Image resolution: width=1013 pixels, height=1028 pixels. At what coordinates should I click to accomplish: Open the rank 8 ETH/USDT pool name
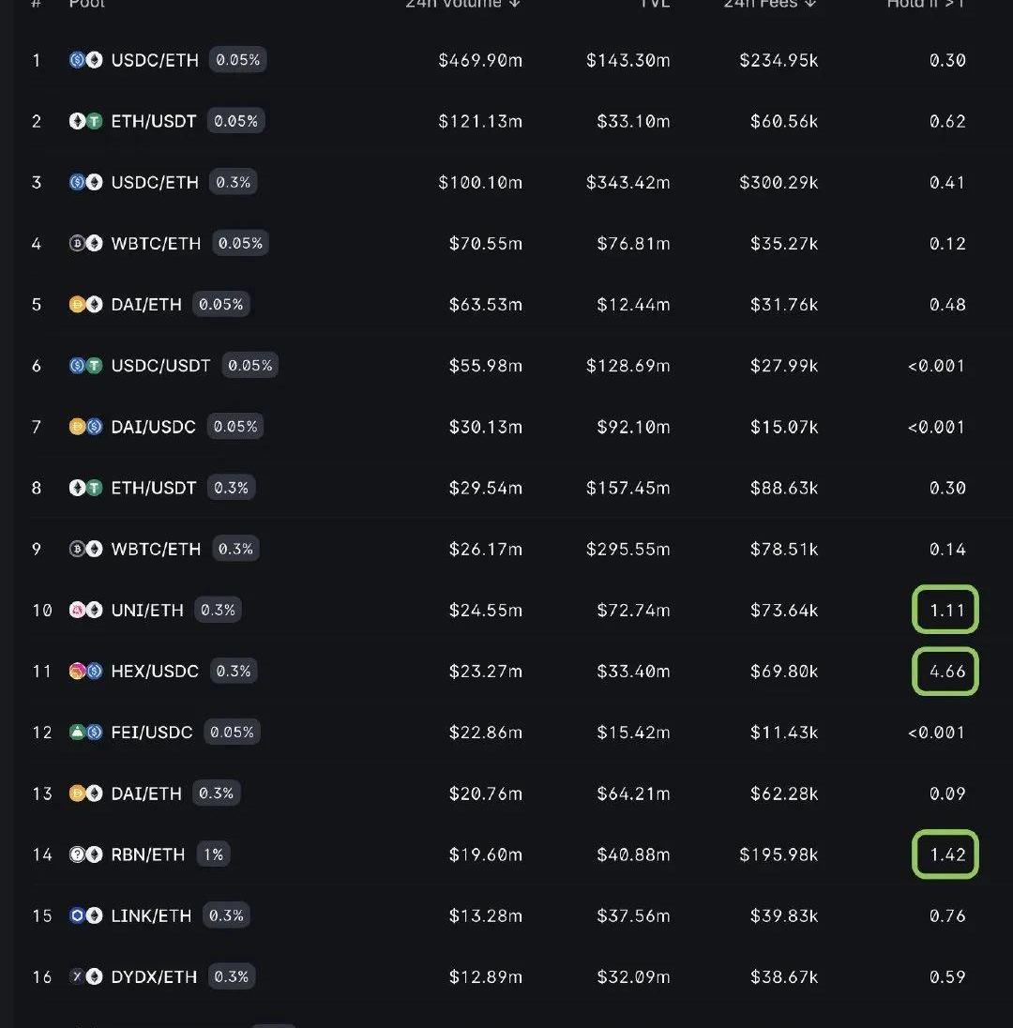[154, 488]
